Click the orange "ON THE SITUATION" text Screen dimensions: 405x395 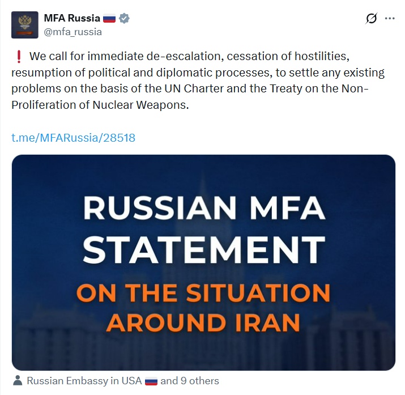click(x=203, y=293)
